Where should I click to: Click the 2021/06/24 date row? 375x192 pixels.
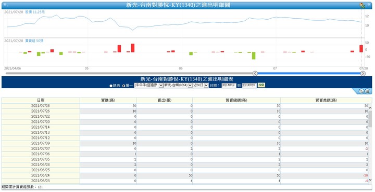click(x=41, y=175)
